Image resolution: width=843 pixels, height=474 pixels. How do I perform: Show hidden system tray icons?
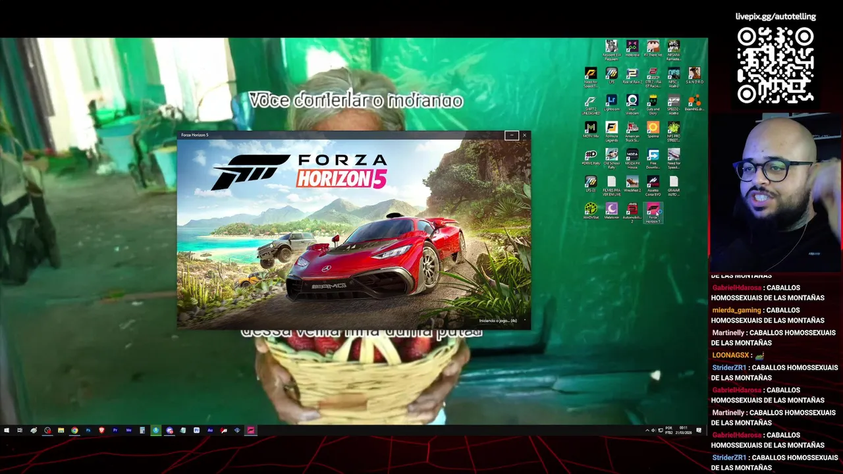[x=647, y=431]
